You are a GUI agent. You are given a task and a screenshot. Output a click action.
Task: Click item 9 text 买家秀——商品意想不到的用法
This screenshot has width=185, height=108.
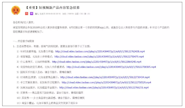(37, 93)
